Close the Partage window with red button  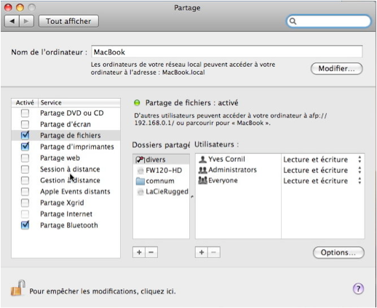[8, 8]
